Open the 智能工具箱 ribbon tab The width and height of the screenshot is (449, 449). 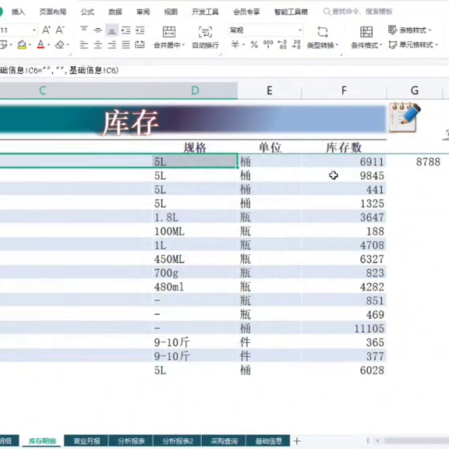click(291, 12)
